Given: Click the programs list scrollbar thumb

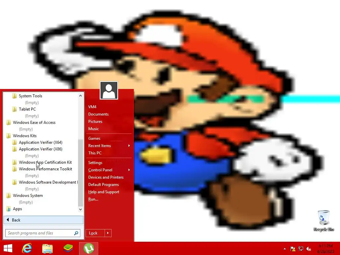Looking at the screenshot, I should tap(80, 173).
